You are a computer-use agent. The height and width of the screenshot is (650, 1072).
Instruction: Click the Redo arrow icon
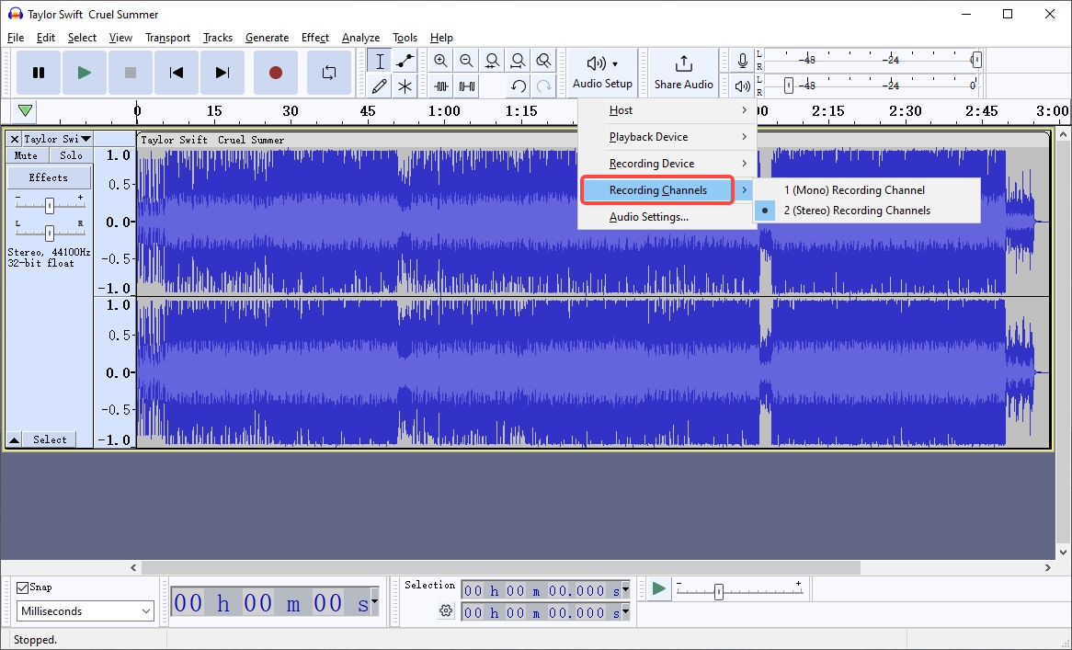543,86
